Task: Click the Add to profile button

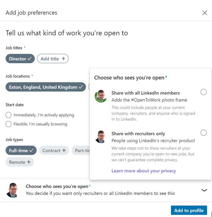Action: pos(189,210)
